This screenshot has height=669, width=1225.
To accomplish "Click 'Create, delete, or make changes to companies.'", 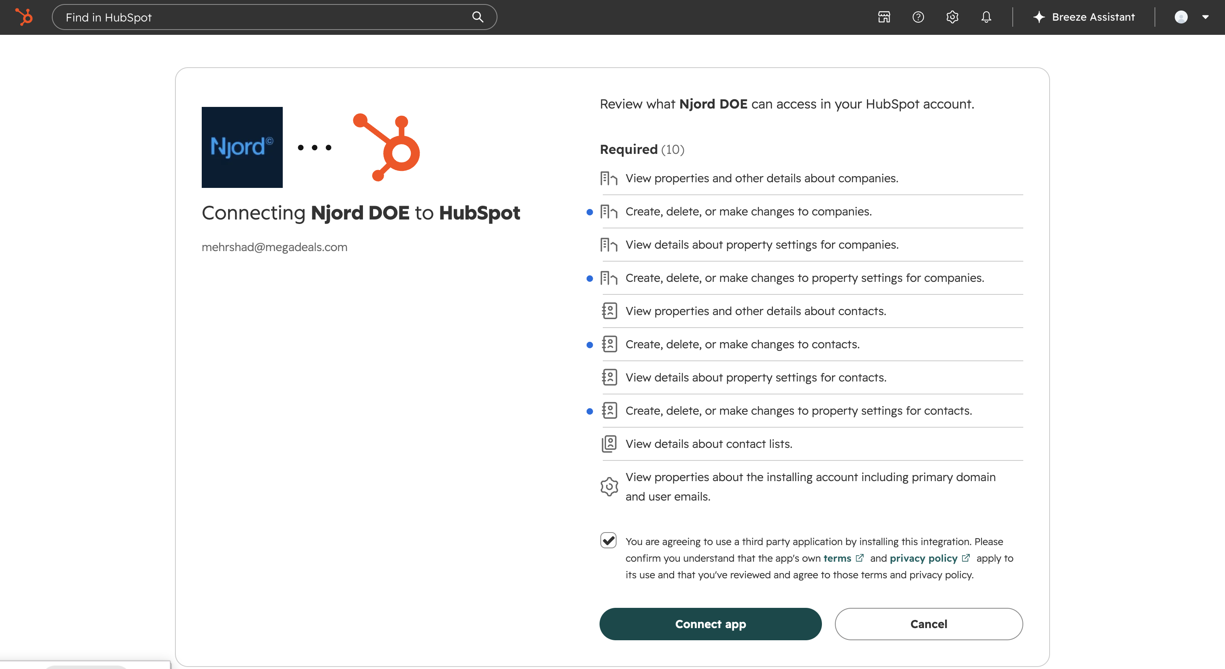I will point(749,211).
